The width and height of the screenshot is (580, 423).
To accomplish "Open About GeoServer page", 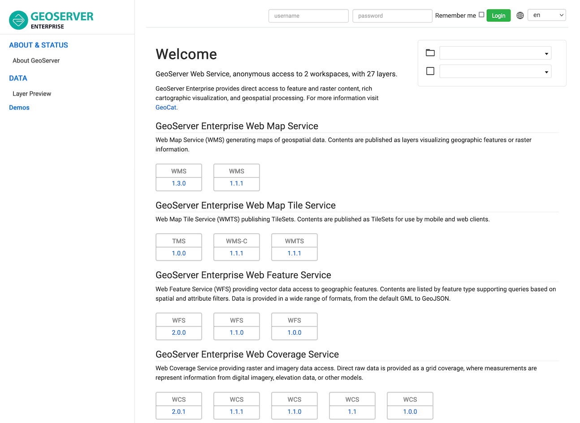I will 36,60.
